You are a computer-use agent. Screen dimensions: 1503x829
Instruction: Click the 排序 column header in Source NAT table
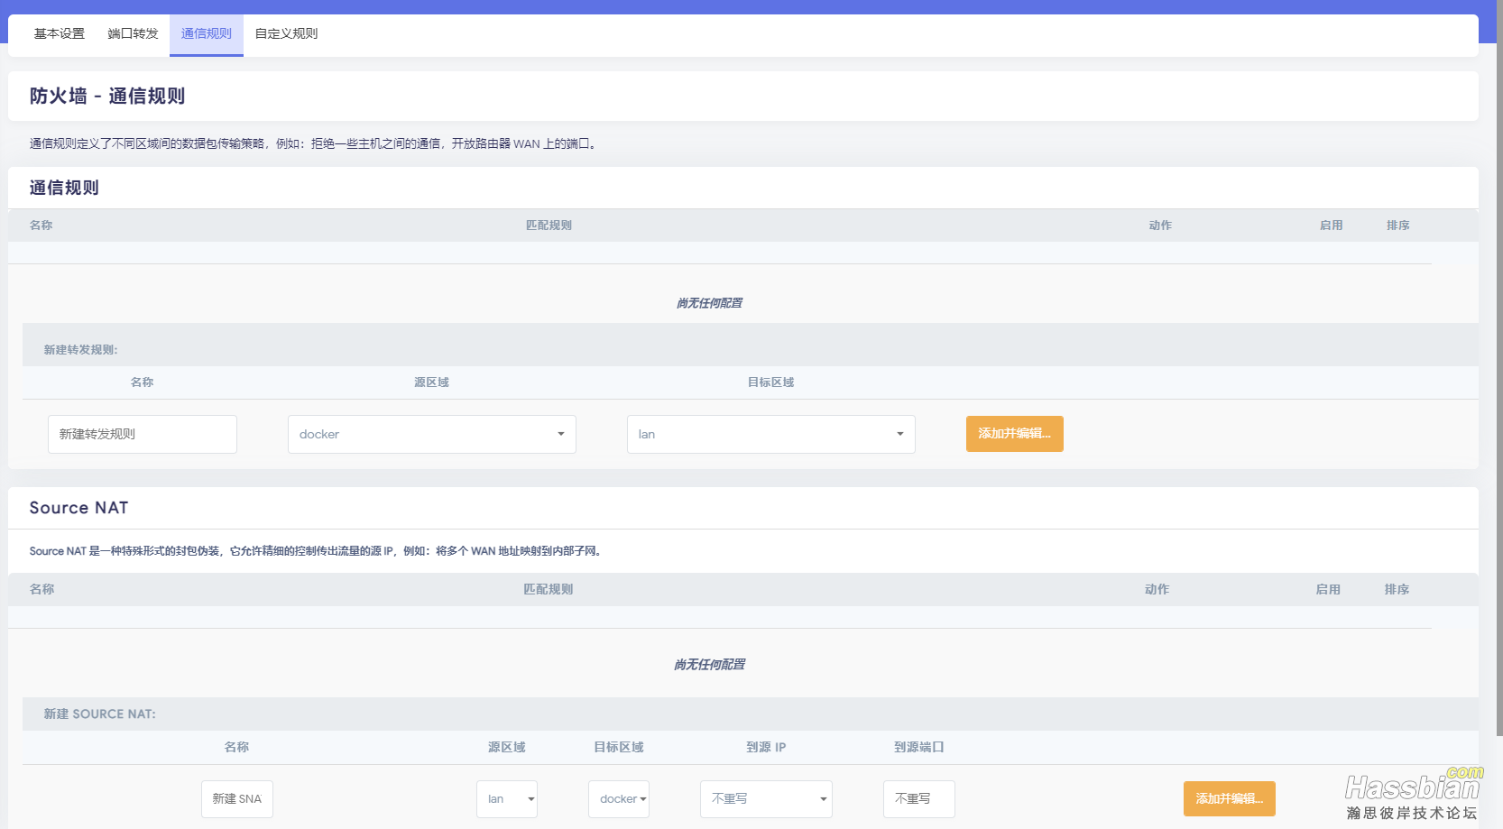[x=1397, y=589]
